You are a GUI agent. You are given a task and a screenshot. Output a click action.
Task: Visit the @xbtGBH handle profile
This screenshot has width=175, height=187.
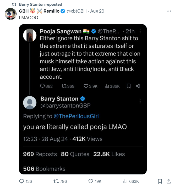[77, 11]
